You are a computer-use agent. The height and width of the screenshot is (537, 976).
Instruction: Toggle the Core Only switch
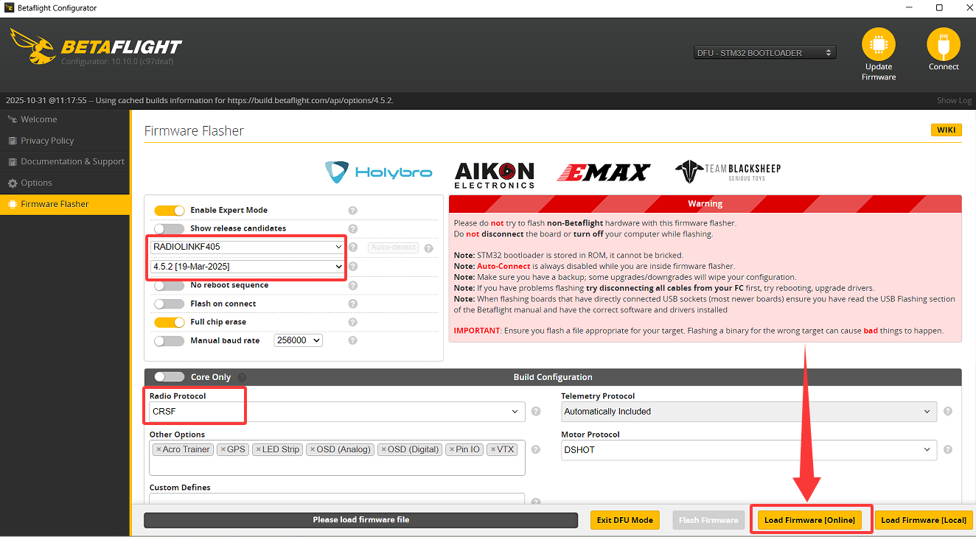(x=169, y=377)
